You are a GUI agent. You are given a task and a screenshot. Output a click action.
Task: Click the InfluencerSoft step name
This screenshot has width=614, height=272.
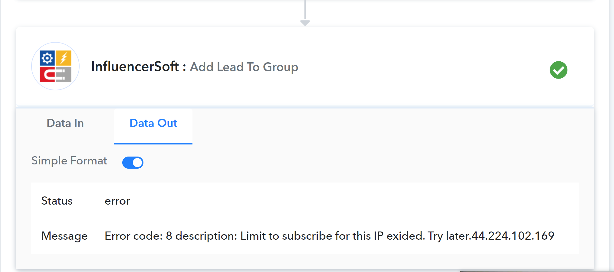click(135, 66)
